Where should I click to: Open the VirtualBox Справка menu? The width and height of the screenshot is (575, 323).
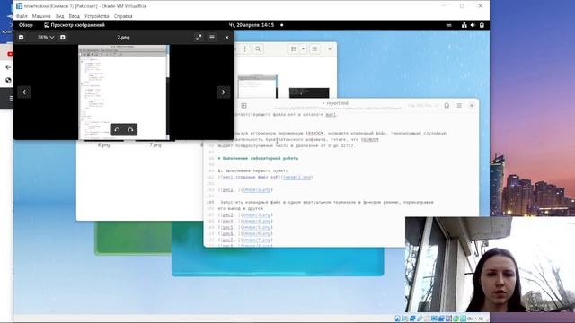point(123,16)
